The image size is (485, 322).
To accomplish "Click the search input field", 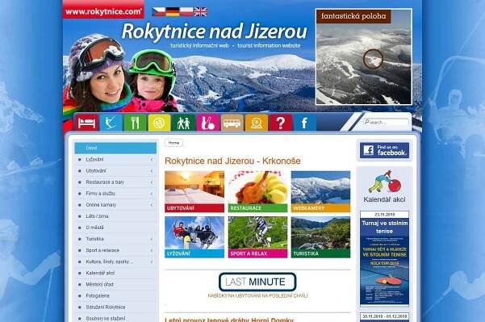I will click(x=387, y=123).
